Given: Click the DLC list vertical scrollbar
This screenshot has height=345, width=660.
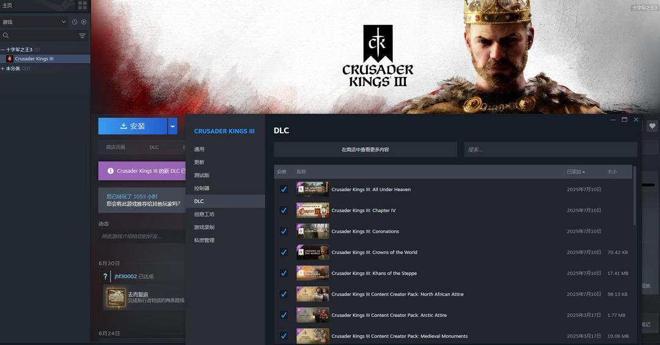Looking at the screenshot, I should coord(634,197).
